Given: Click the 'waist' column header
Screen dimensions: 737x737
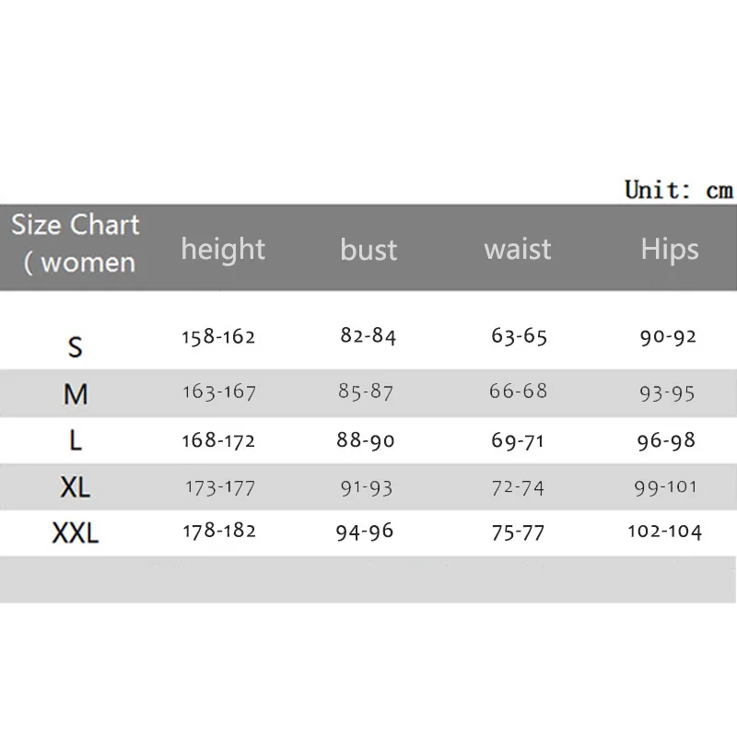Looking at the screenshot, I should 518,249.
